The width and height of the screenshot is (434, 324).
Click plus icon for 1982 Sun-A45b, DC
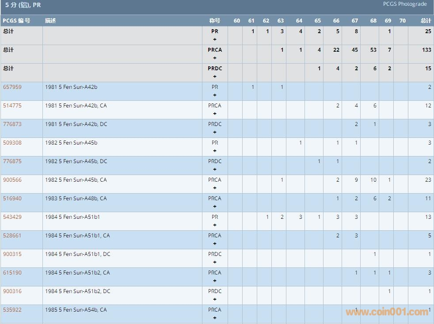point(215,169)
